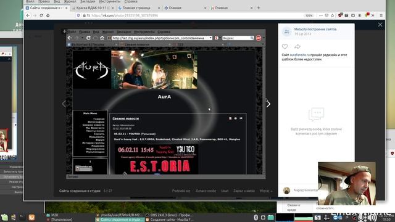Image resolution: width=395 pixels, height=222 pixels.
Task: Select the Сайты созданные tab
Action: pos(47,8)
